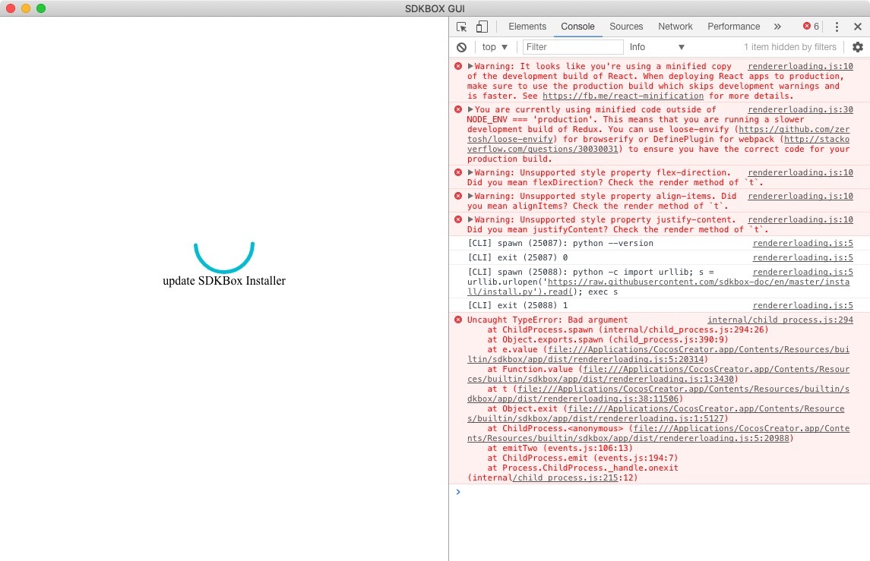The image size is (870, 561).
Task: Select the Console tab
Action: point(577,27)
